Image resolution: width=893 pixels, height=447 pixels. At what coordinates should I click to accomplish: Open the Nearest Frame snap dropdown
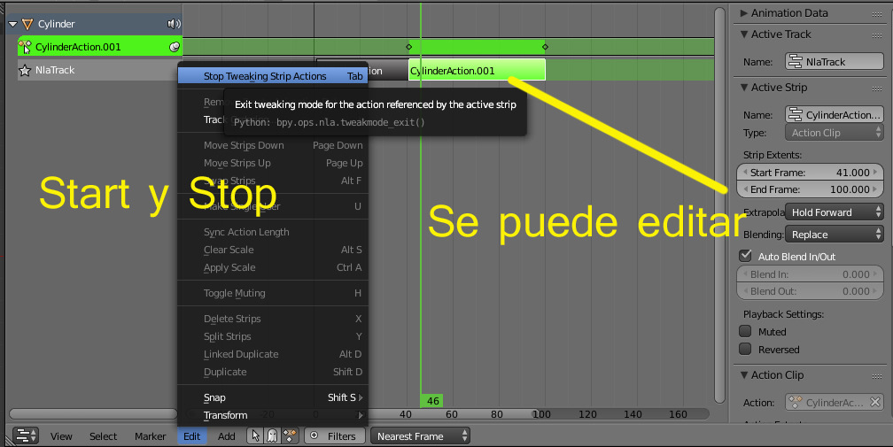pyautogui.click(x=420, y=436)
